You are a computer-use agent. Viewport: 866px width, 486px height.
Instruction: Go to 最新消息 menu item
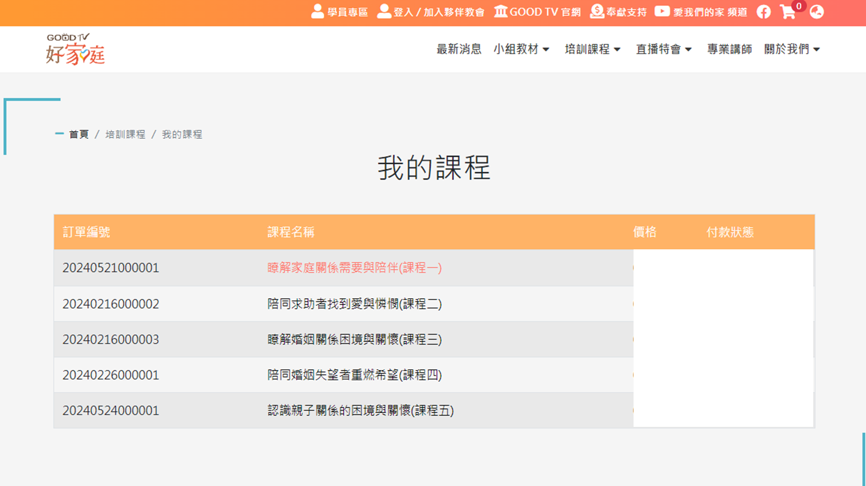(x=459, y=49)
